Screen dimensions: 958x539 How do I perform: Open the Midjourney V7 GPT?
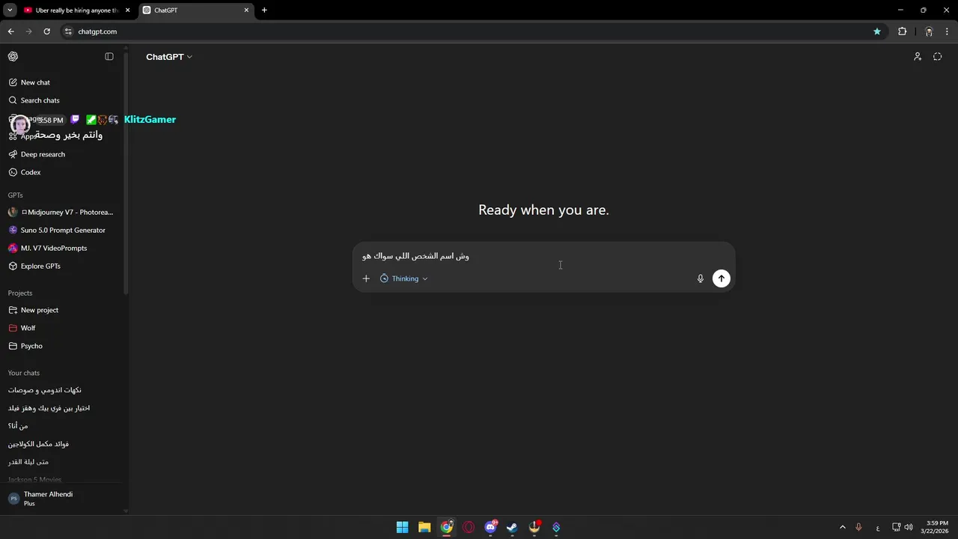click(x=63, y=212)
